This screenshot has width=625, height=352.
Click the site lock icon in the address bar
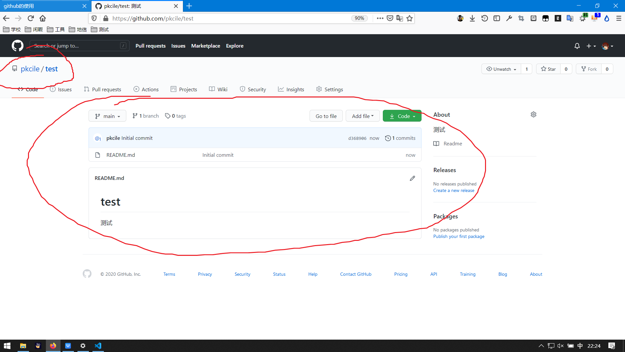pyautogui.click(x=105, y=18)
